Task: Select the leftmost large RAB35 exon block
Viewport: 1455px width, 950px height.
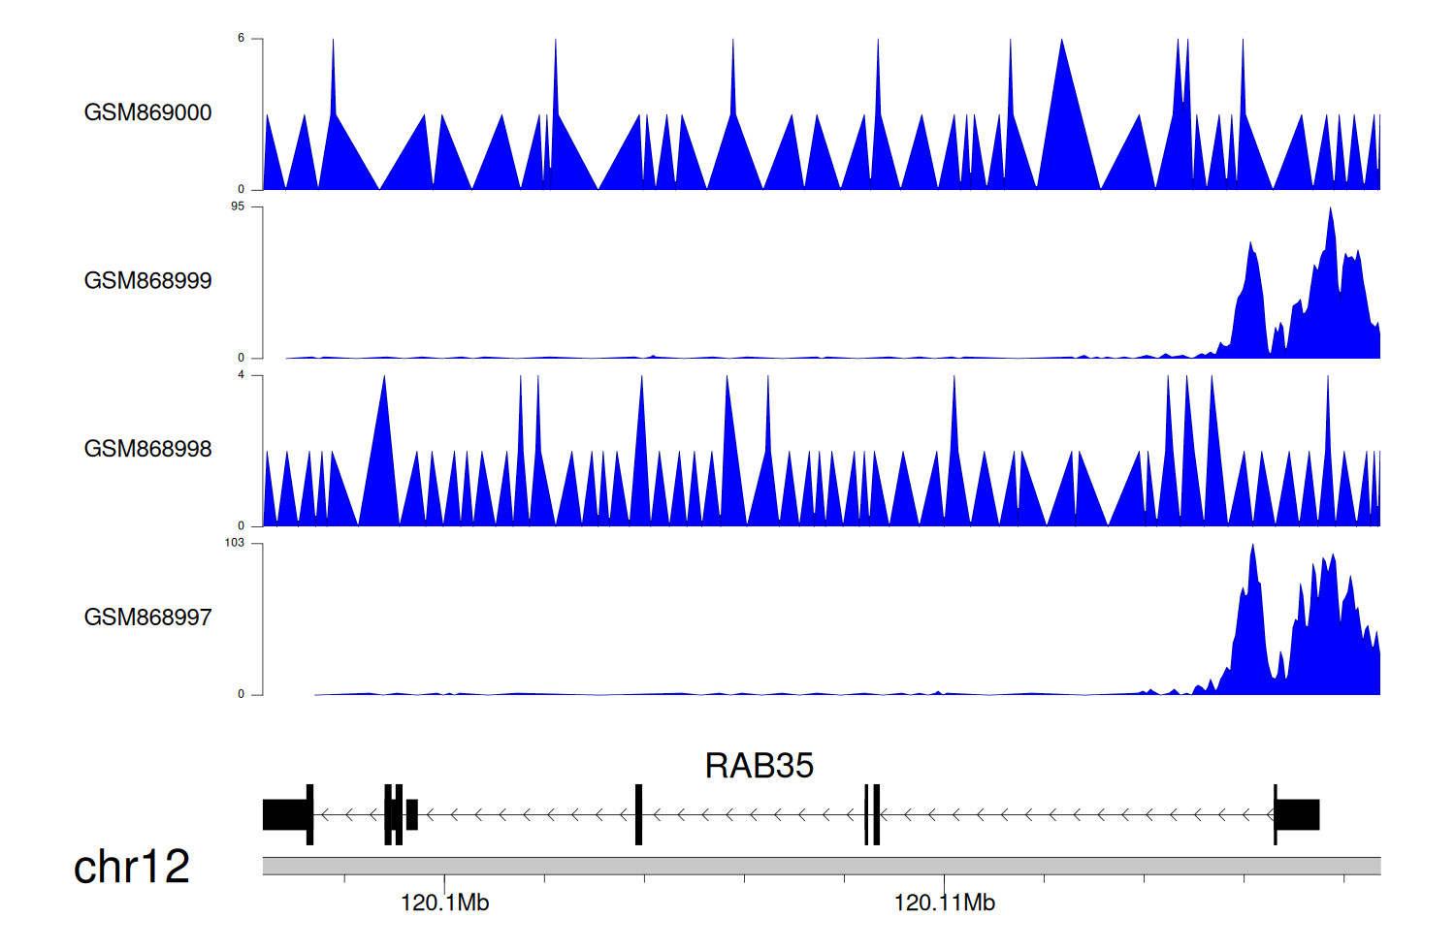Action: (x=286, y=814)
